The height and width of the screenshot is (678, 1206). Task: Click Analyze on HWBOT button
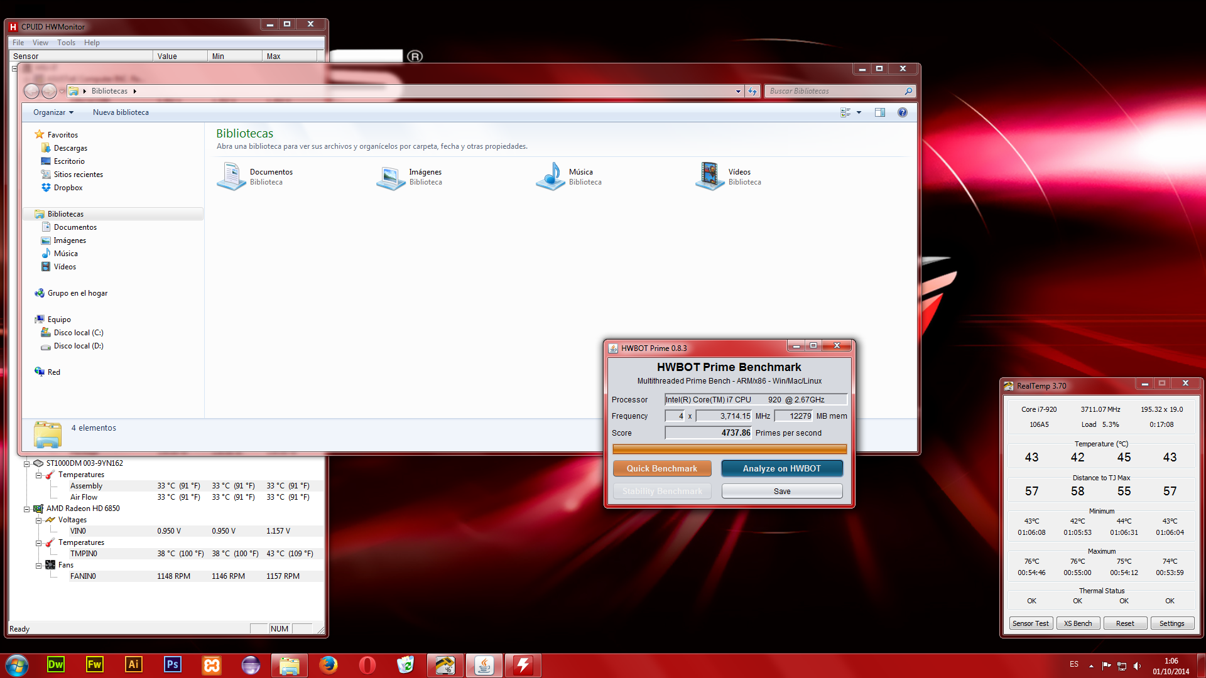782,468
